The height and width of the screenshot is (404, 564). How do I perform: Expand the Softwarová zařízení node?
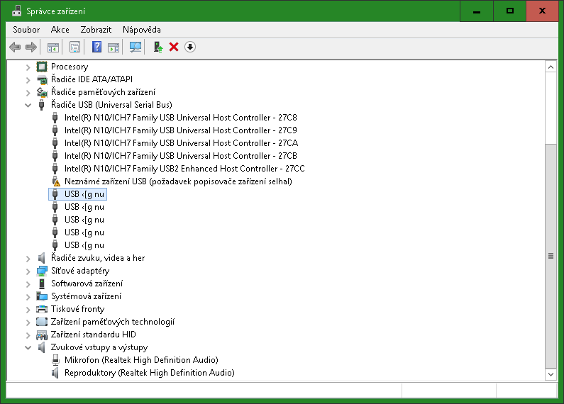coord(28,284)
